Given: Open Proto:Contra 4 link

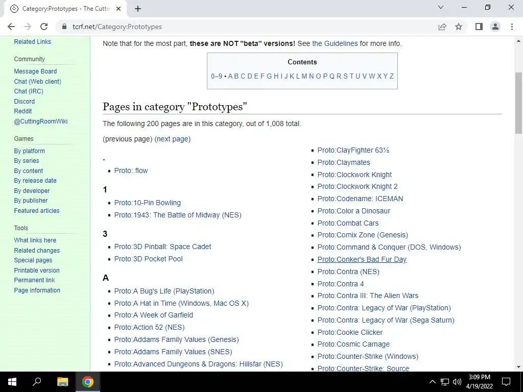Looking at the screenshot, I should (341, 284).
